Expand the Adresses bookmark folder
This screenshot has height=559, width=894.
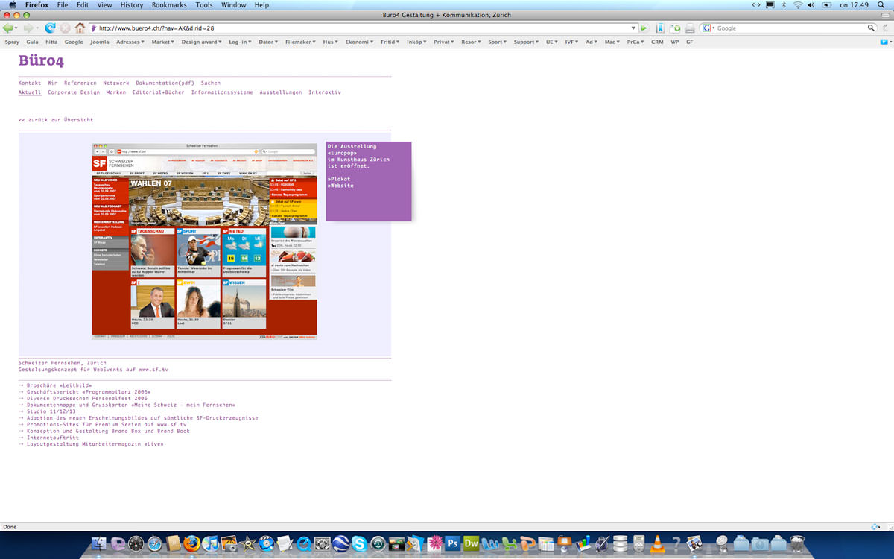point(130,42)
